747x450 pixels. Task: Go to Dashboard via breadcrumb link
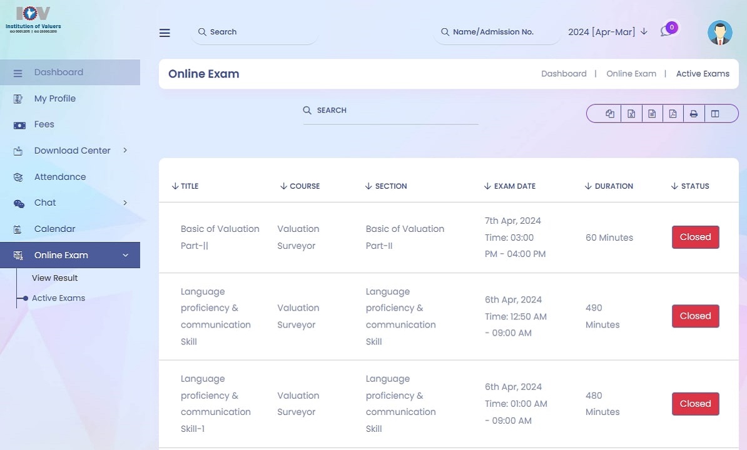click(564, 74)
